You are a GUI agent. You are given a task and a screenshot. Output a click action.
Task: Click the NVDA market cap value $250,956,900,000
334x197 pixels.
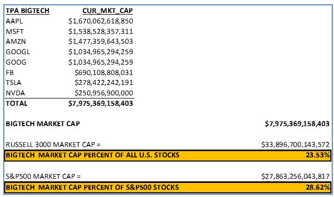pyautogui.click(x=103, y=93)
